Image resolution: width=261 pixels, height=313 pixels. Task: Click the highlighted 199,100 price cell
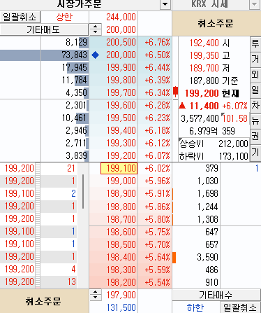[x=119, y=168]
